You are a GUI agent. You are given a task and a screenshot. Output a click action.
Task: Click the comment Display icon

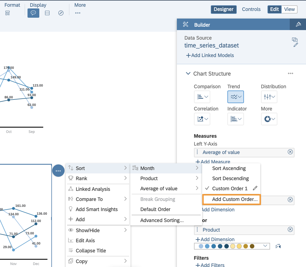(x=33, y=13)
